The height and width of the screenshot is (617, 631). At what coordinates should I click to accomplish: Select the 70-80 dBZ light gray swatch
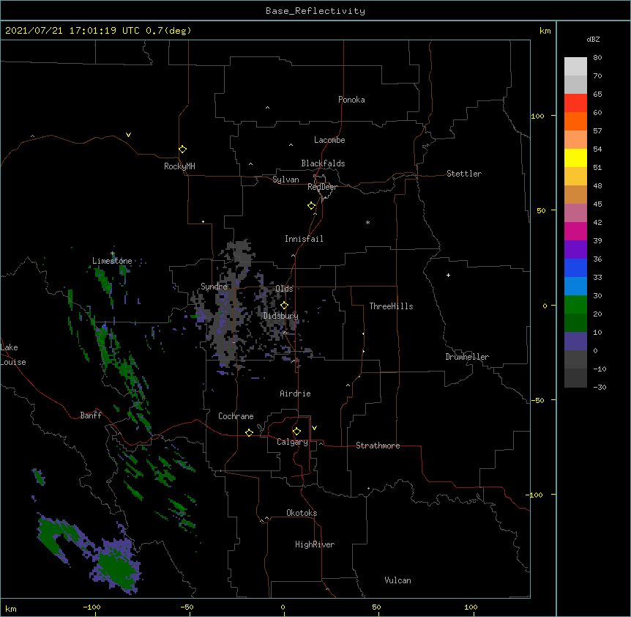pyautogui.click(x=575, y=67)
